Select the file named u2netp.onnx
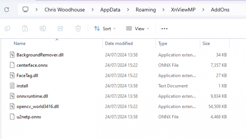The height and width of the screenshot is (139, 246). coord(29,117)
